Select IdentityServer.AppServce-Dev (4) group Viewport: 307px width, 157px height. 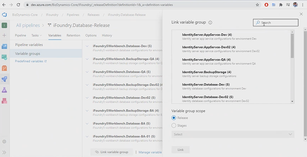(231, 37)
